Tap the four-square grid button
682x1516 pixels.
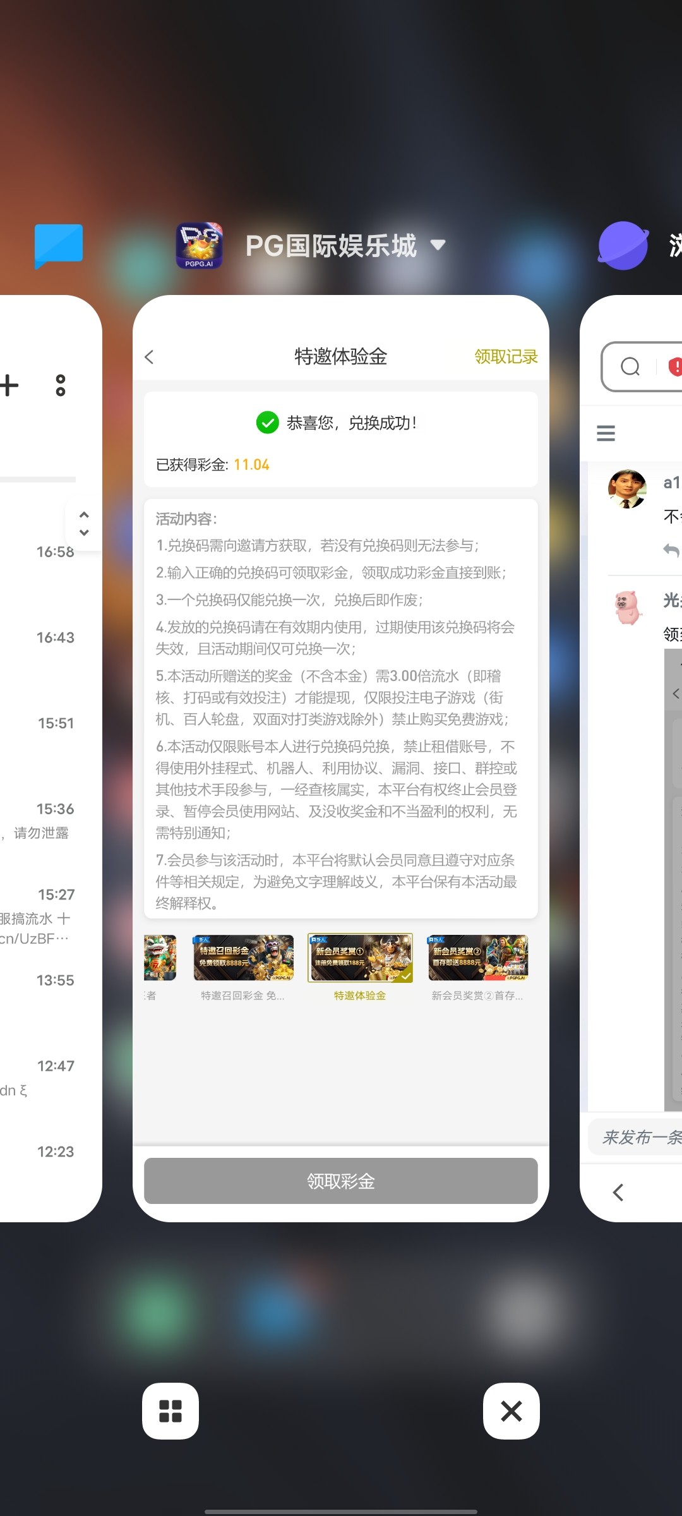click(170, 1411)
